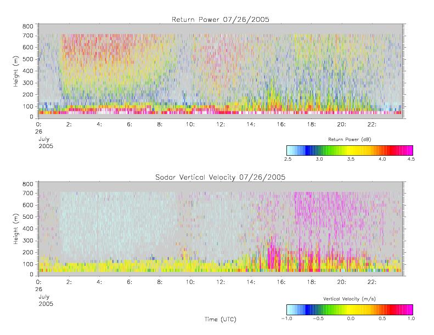This screenshot has width=434, height=335.
Task: Click the 800 height tick on Return Power chart
Action: pos(27,26)
